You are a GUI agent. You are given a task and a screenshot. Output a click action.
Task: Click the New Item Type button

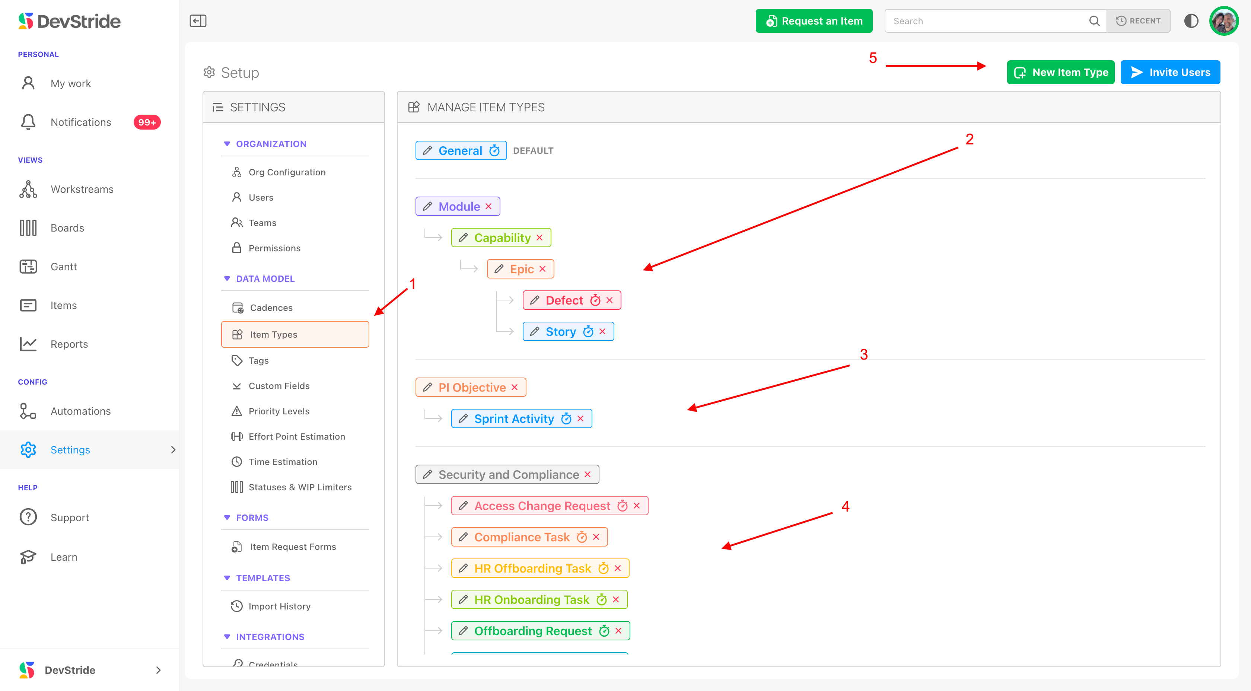[1060, 72]
